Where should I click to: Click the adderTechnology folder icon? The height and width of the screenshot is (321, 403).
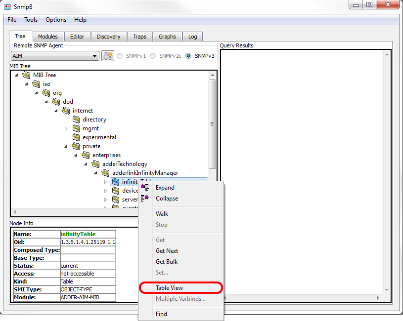click(95, 163)
